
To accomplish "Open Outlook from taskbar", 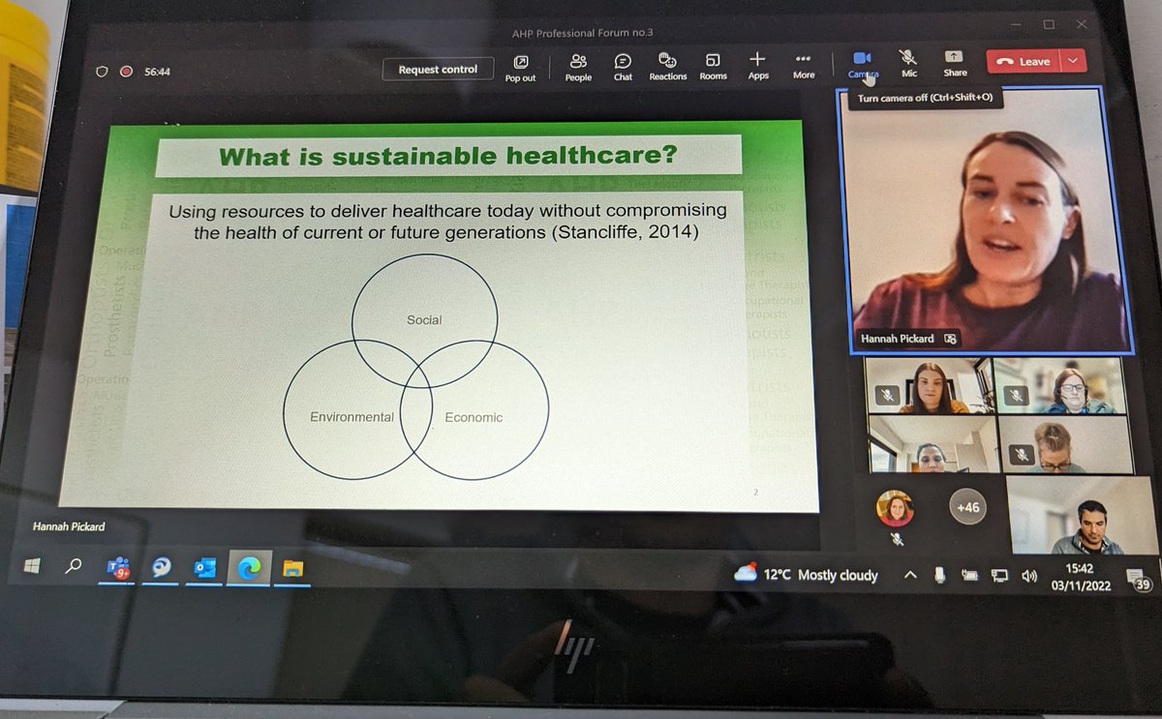I will click(205, 569).
